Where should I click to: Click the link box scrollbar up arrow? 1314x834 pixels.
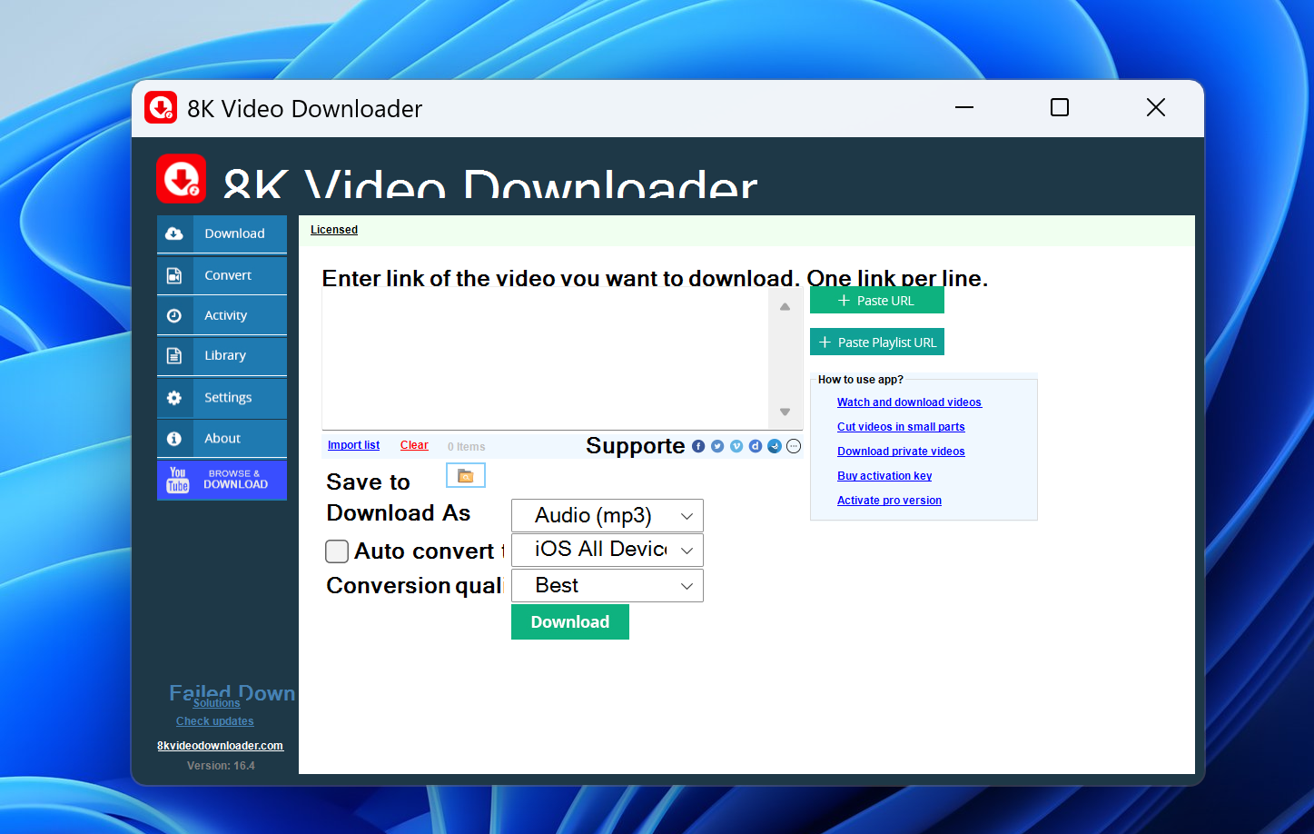click(x=785, y=306)
